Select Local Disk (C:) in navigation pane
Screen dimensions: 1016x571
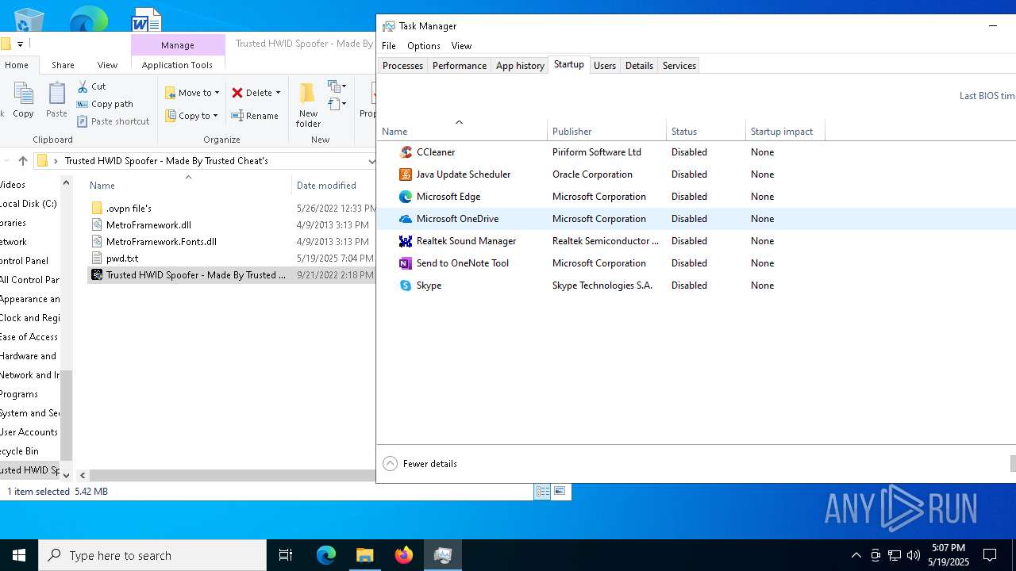29,204
